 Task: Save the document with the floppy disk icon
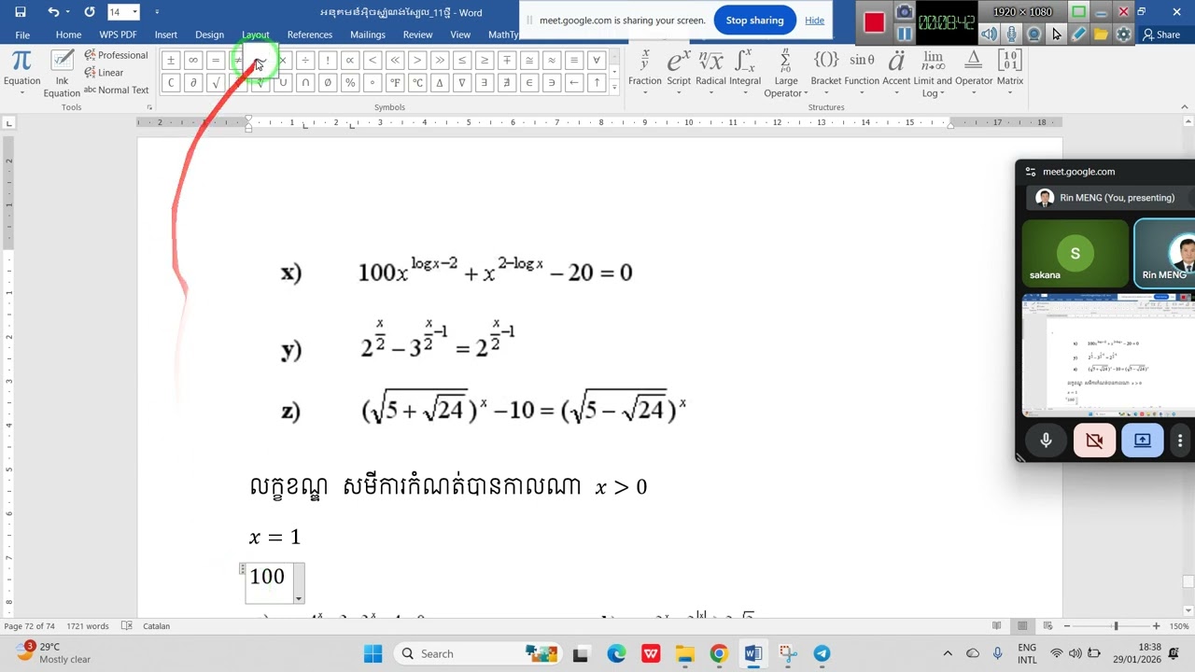[21, 12]
